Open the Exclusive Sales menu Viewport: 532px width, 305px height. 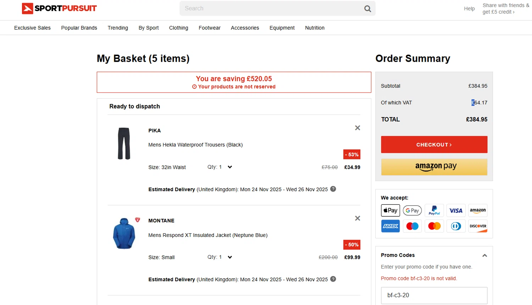point(32,28)
